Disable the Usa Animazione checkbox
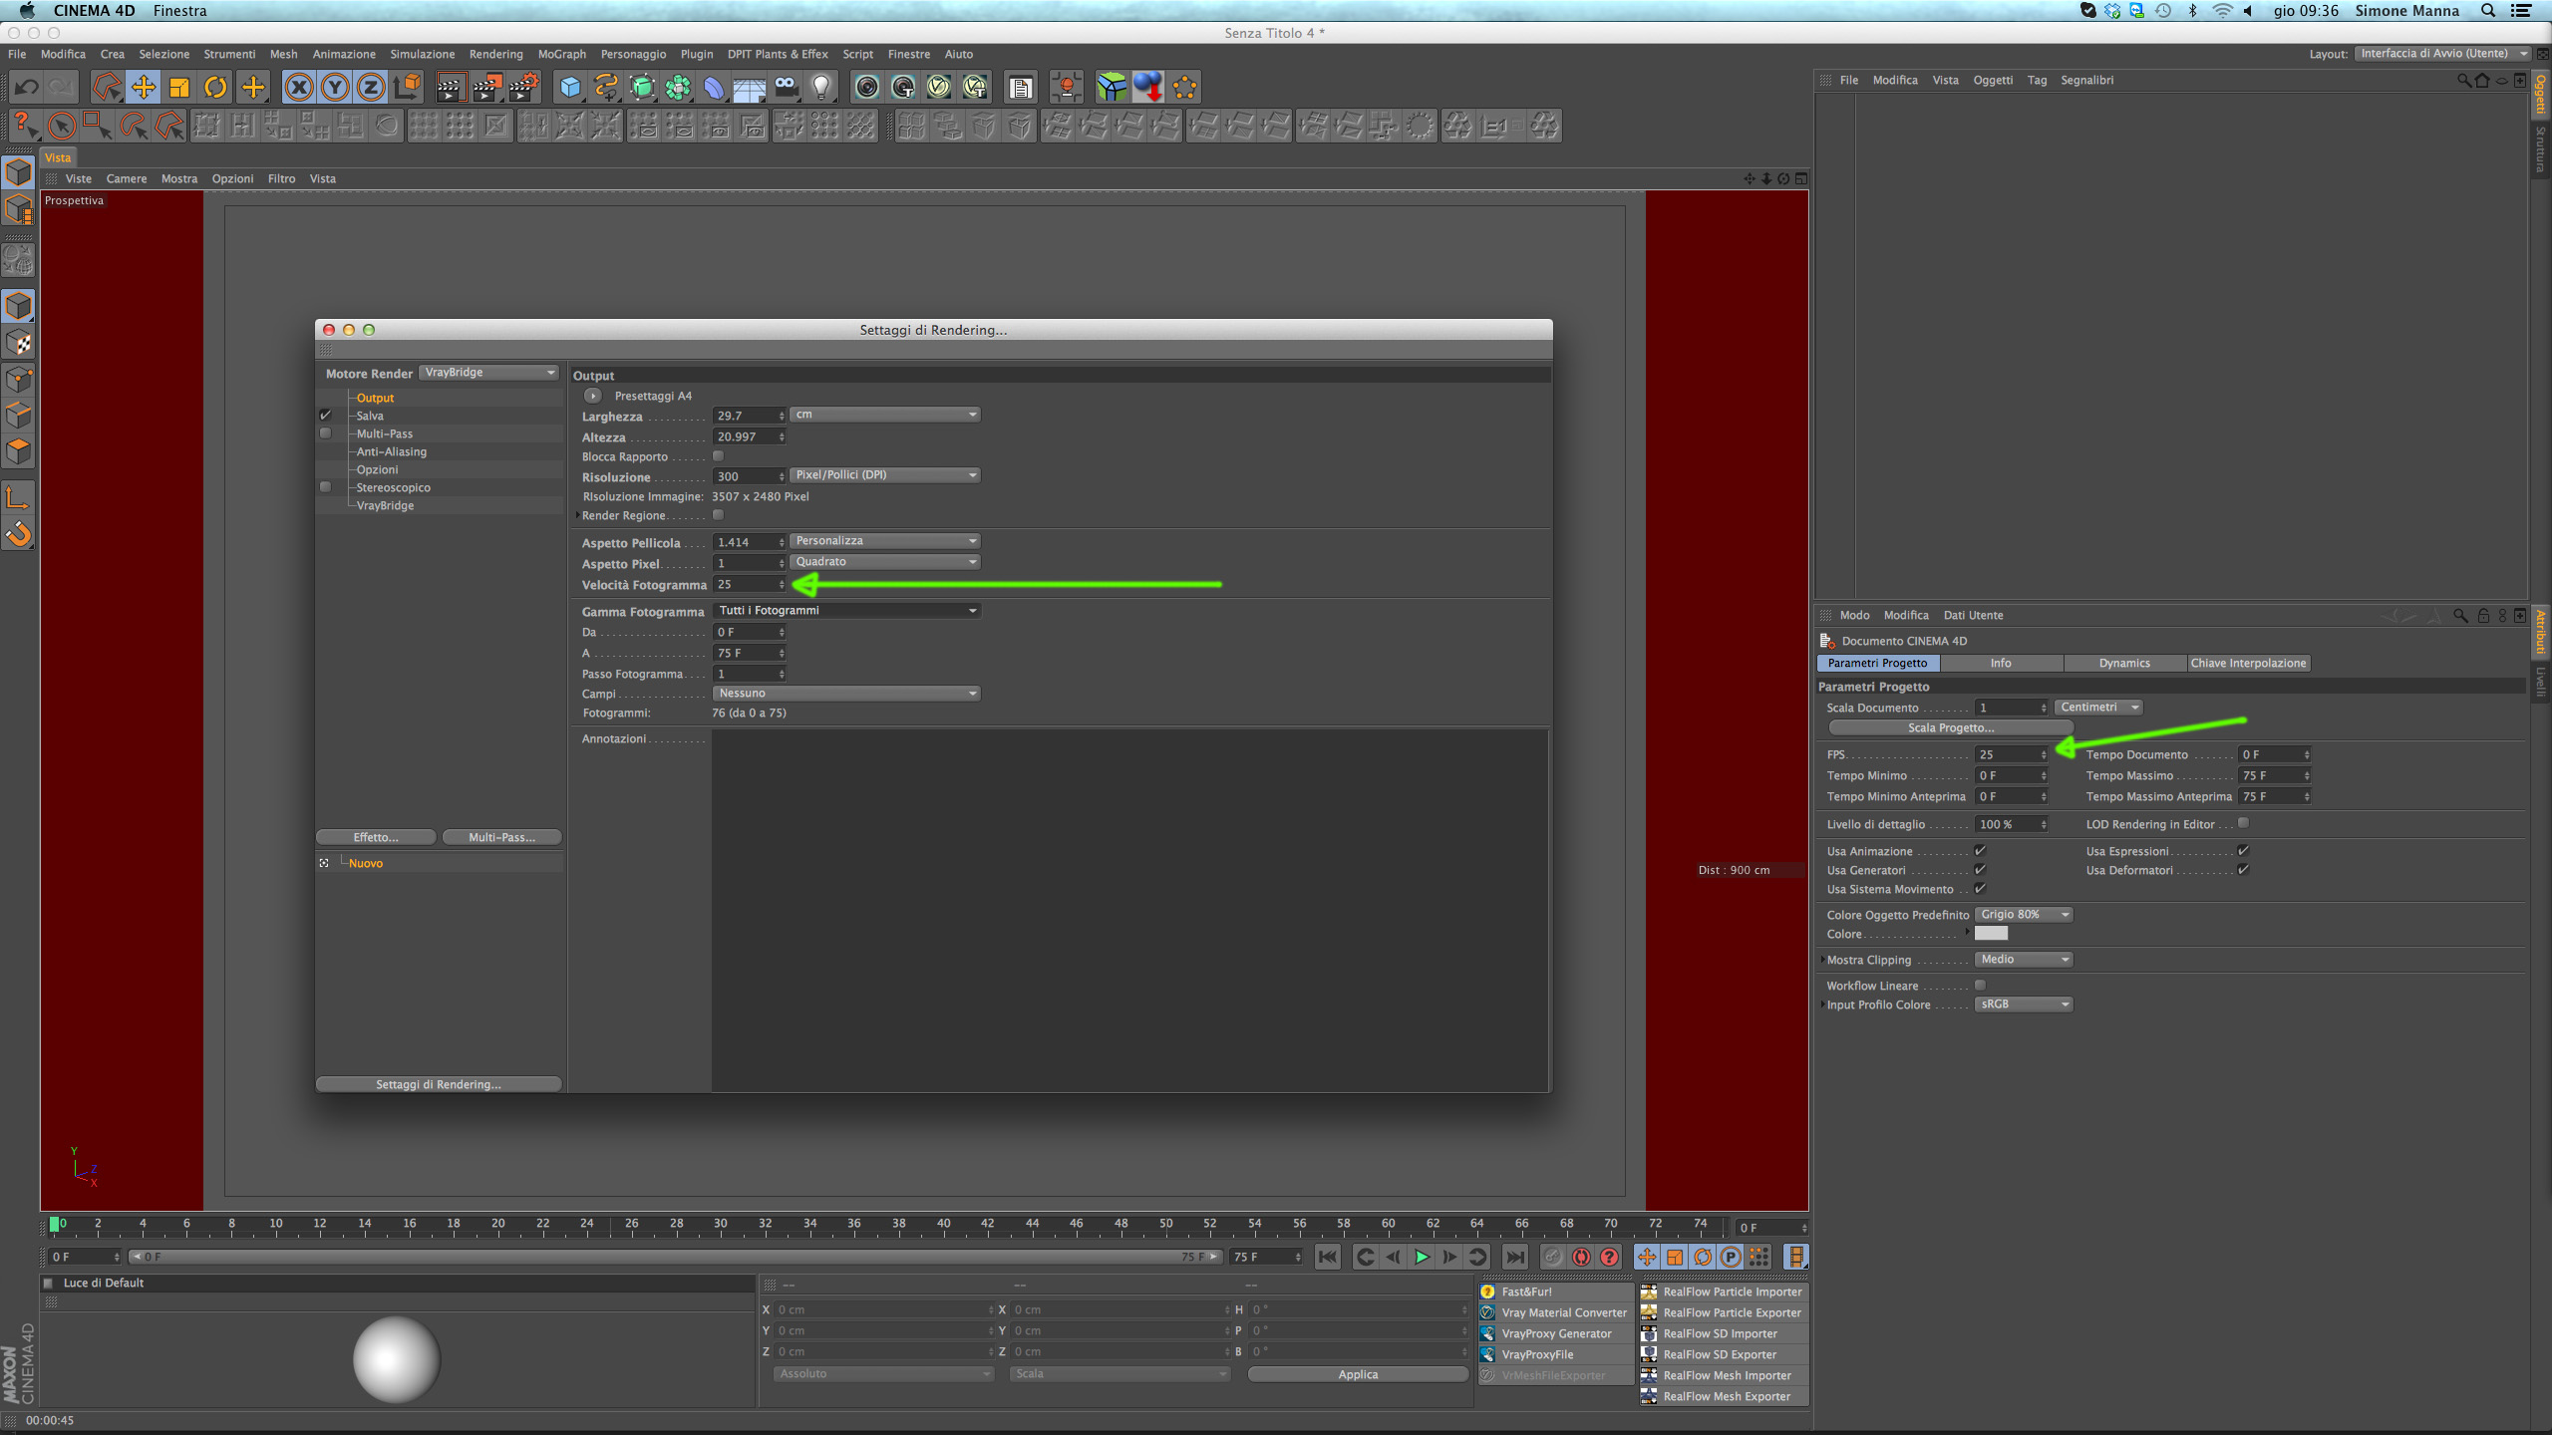 pyautogui.click(x=1980, y=851)
